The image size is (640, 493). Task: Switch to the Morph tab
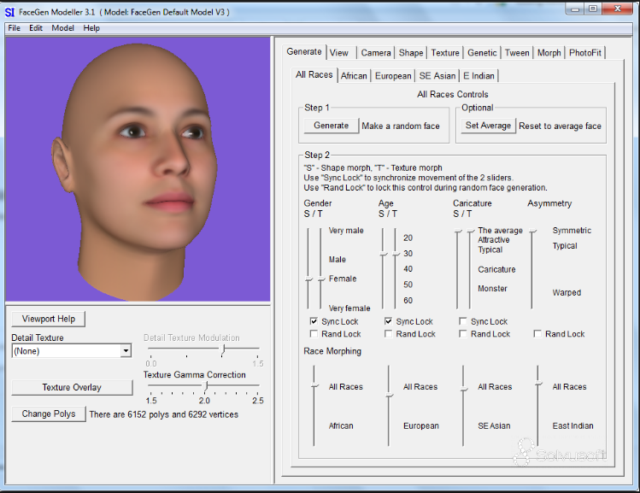tap(549, 53)
